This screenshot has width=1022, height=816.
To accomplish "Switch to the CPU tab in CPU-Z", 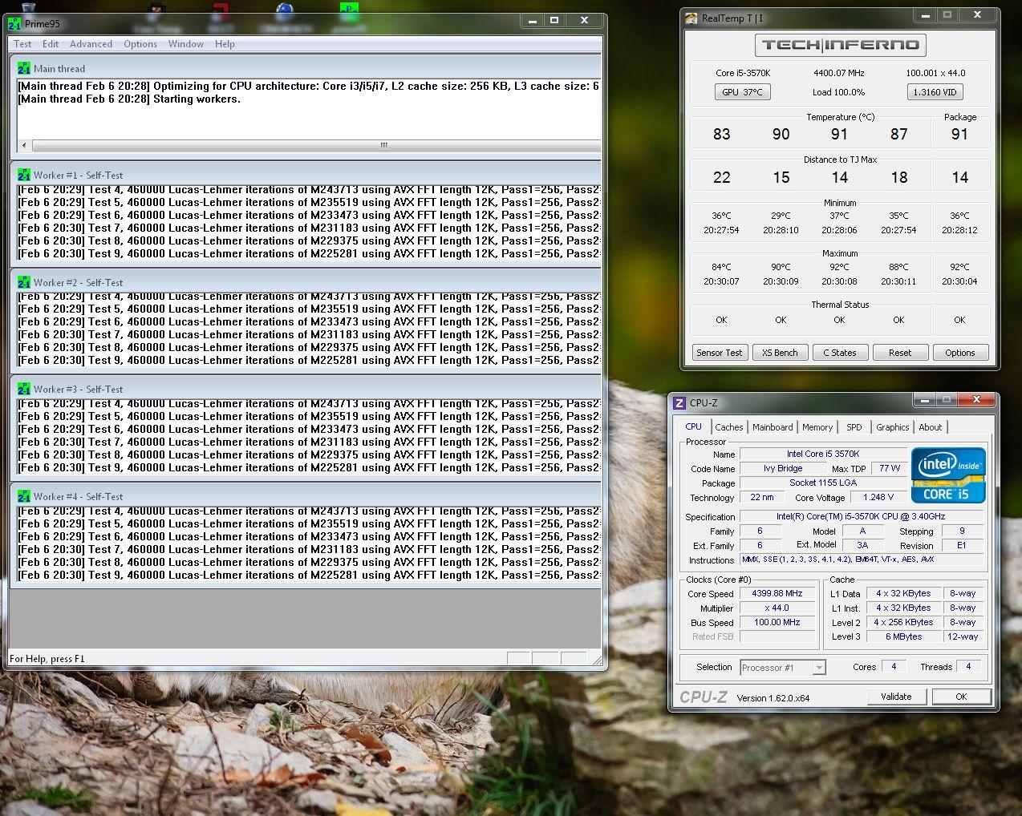I will coord(694,426).
